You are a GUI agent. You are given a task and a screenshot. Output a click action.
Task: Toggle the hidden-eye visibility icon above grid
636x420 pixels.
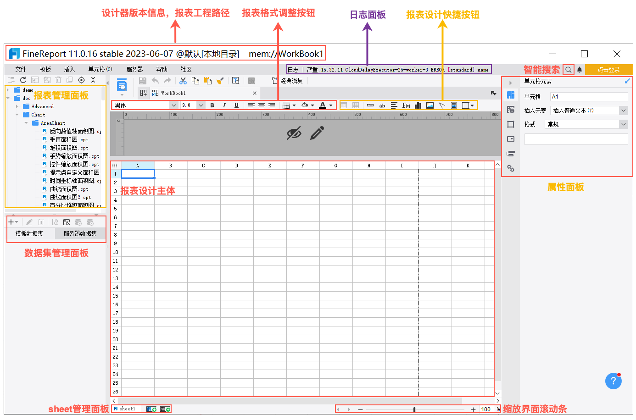tap(294, 133)
